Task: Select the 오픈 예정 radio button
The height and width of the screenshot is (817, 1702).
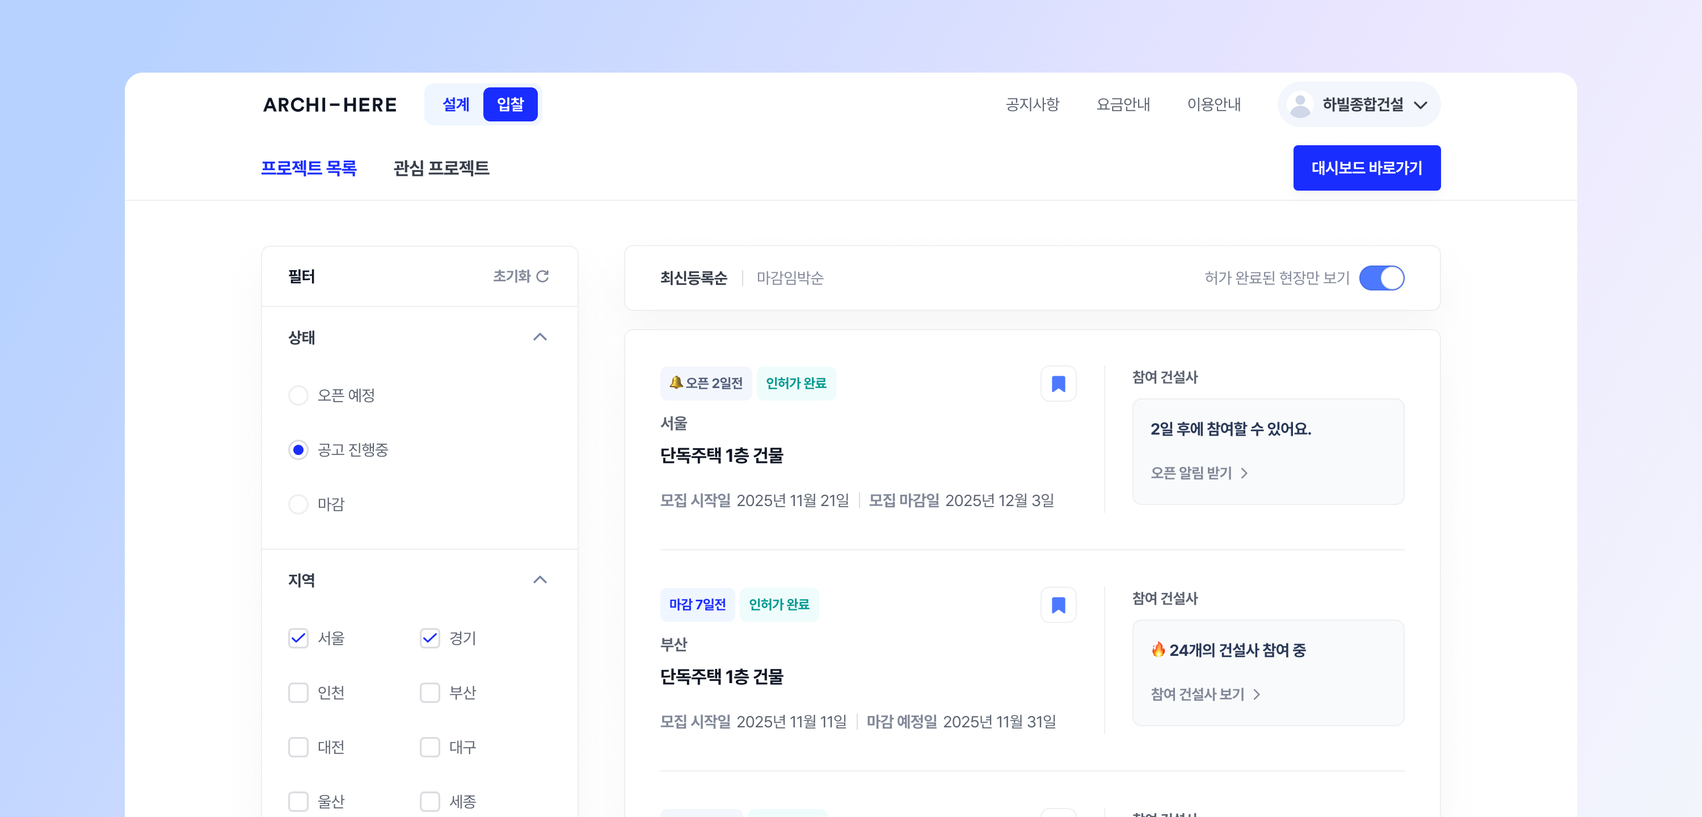Action: (x=298, y=395)
